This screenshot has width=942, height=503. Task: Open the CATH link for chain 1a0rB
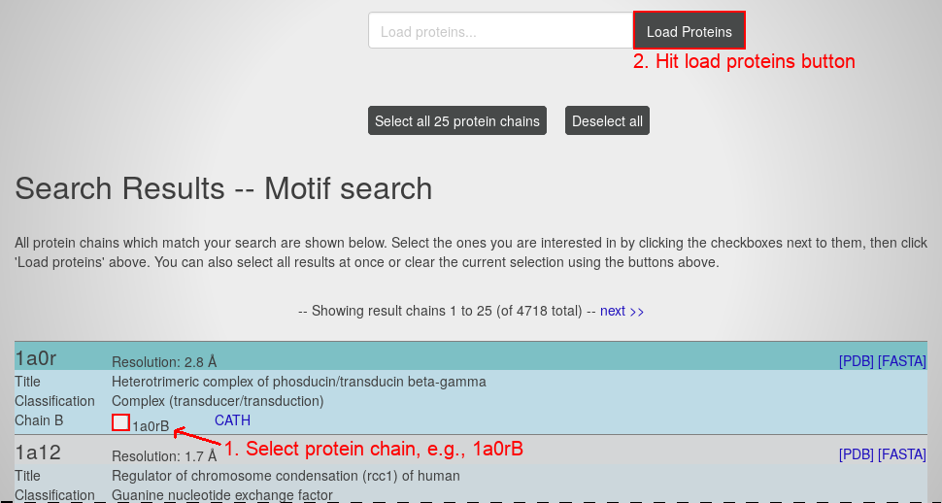point(232,420)
